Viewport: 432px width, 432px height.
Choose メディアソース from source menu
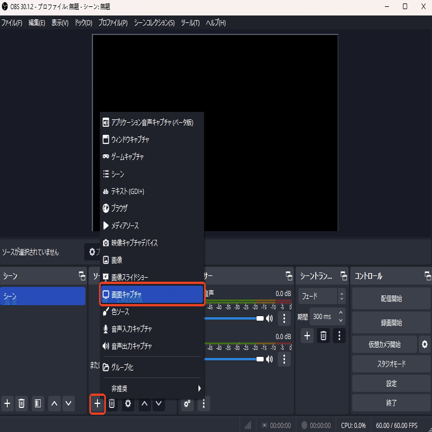pos(152,225)
